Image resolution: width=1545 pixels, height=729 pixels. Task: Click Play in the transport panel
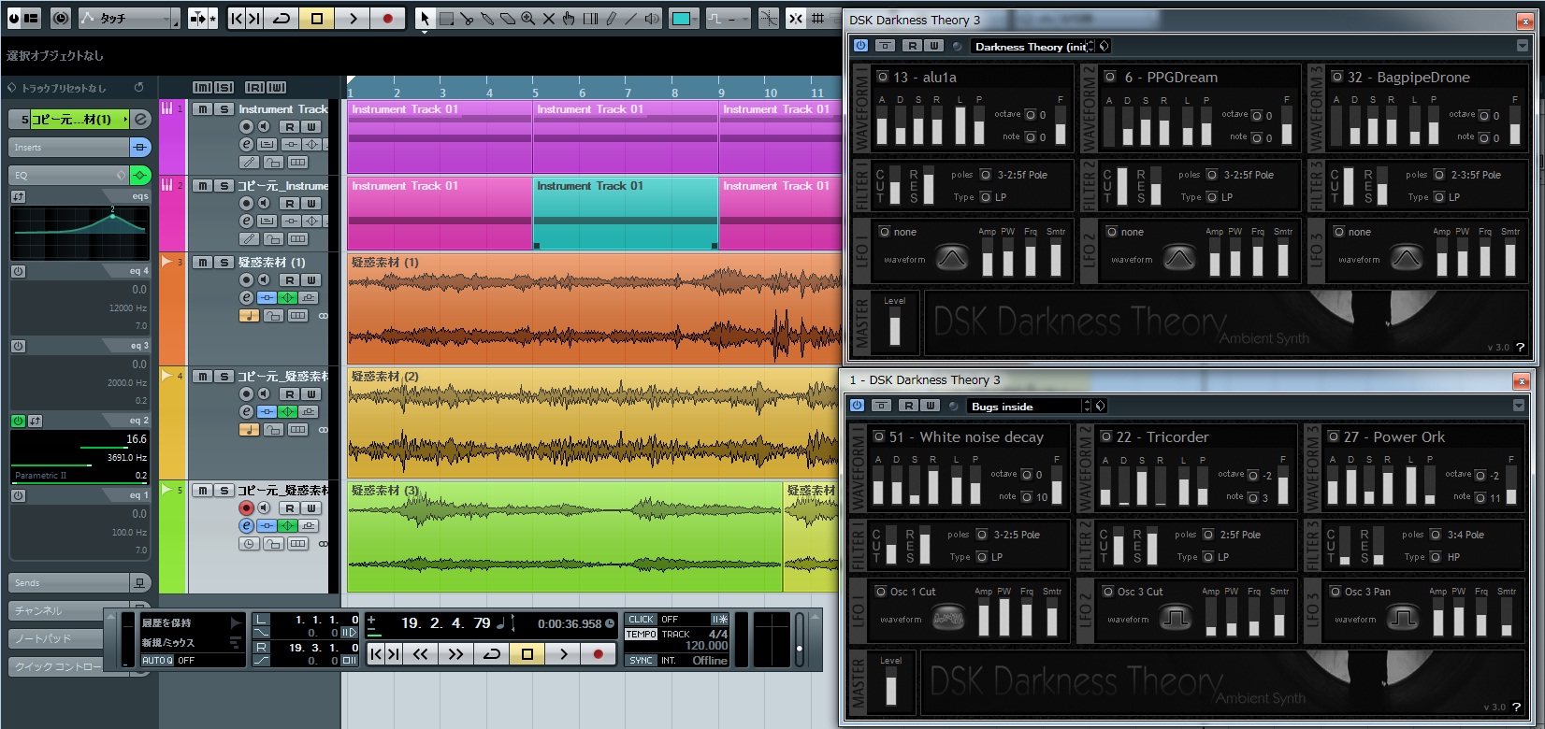point(563,654)
